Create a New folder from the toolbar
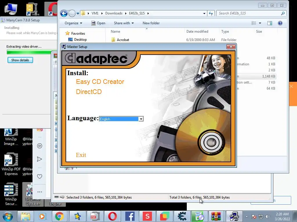The image size is (297, 222). tap(151, 23)
